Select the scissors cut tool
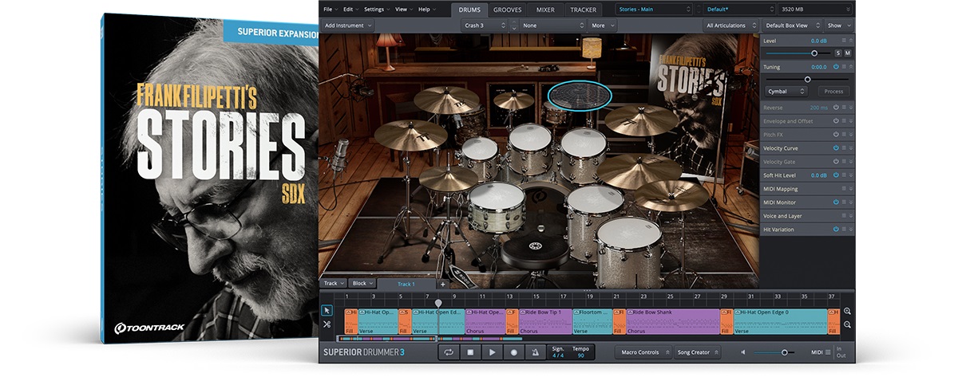958x389 pixels. coord(327,324)
